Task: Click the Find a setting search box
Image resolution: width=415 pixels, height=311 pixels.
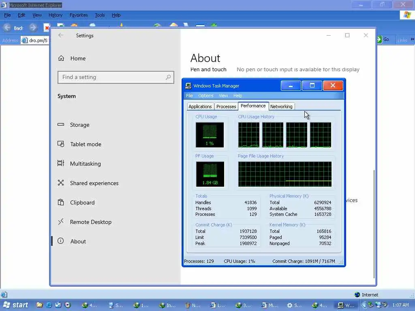Action: click(x=116, y=77)
